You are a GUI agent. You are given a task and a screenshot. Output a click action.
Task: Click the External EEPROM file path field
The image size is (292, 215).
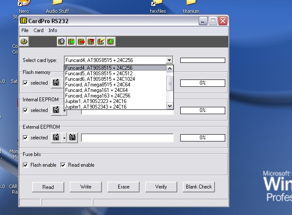pyautogui.click(x=127, y=138)
